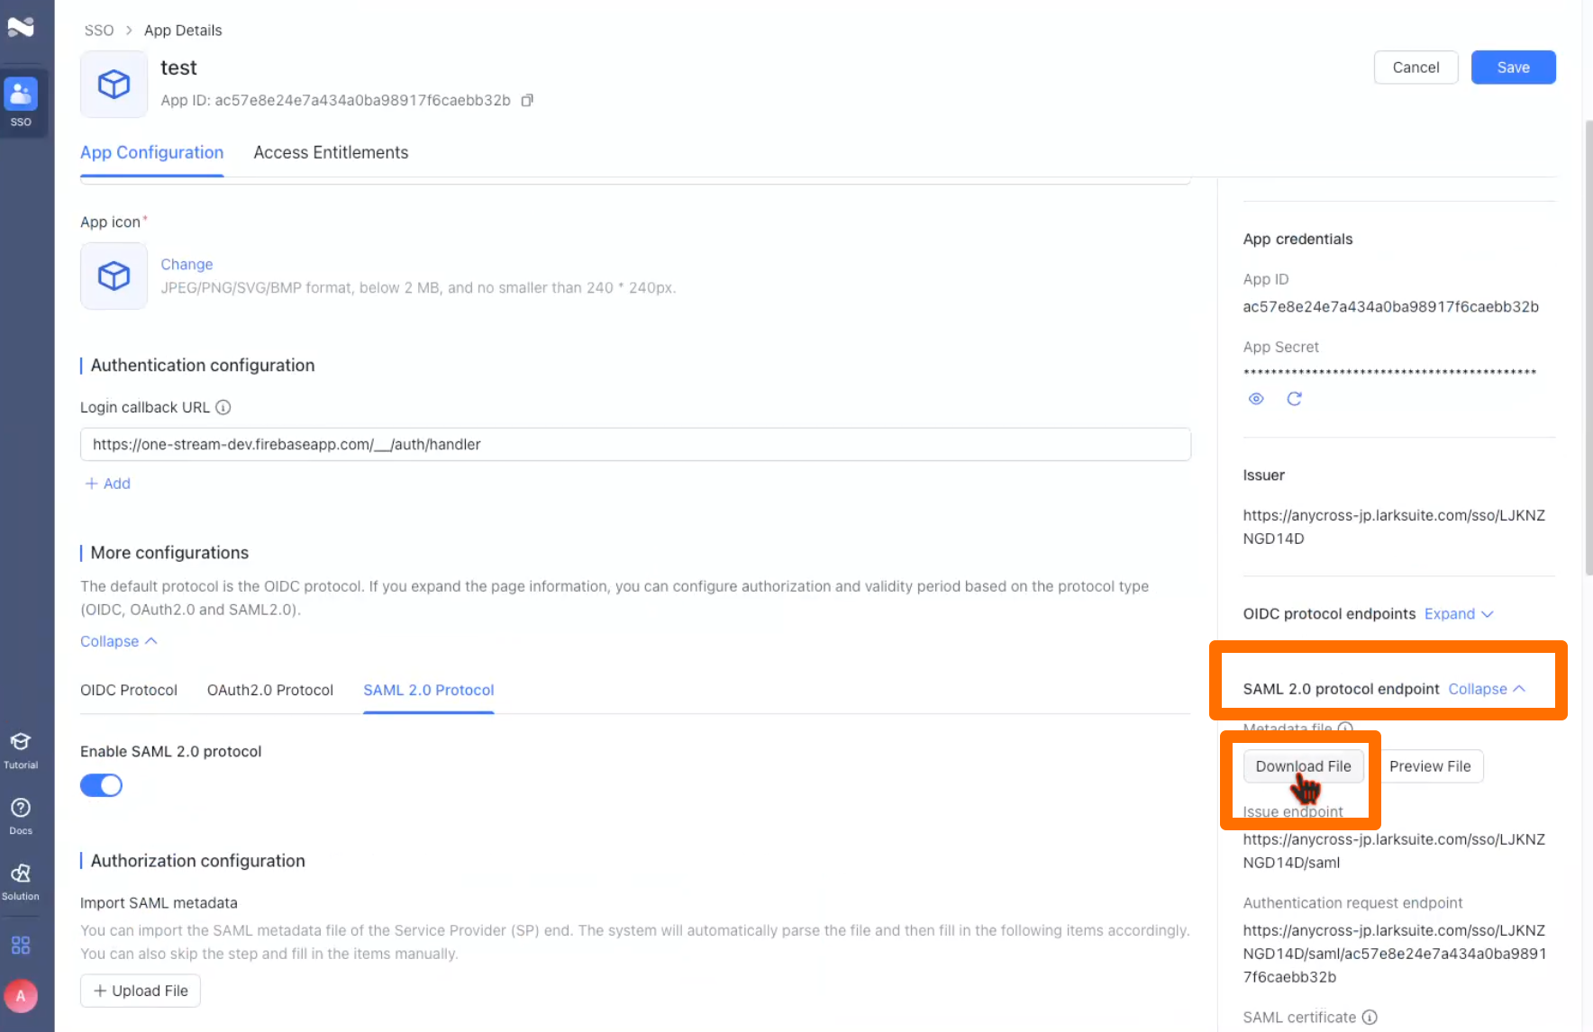Select the OIDC Protocol tab
Image resolution: width=1593 pixels, height=1032 pixels.
coord(129,690)
